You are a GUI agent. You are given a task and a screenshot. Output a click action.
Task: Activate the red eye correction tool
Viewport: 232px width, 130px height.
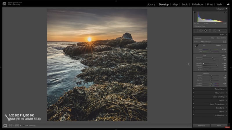[x=205, y=30]
